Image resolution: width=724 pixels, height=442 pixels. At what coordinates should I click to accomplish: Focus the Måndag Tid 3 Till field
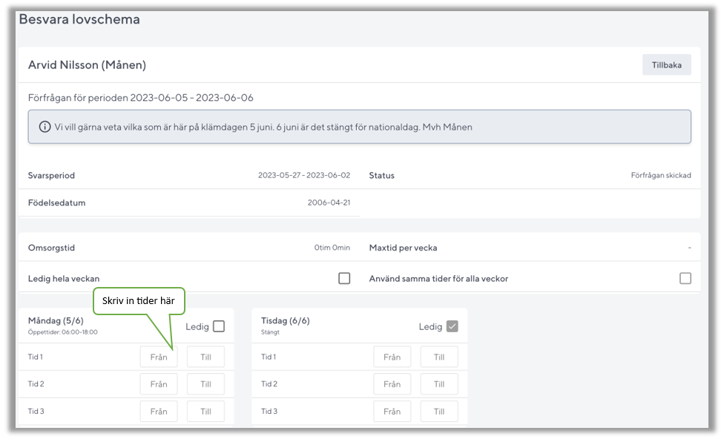(205, 412)
